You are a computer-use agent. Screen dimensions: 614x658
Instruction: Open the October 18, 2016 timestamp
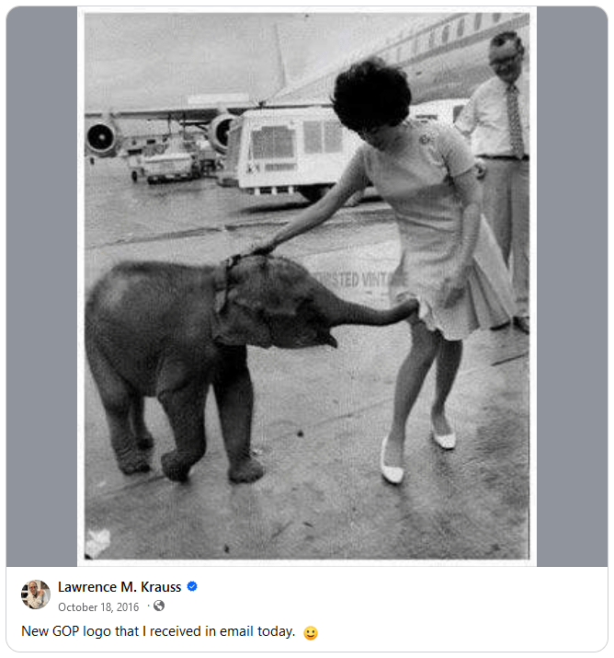click(x=98, y=607)
